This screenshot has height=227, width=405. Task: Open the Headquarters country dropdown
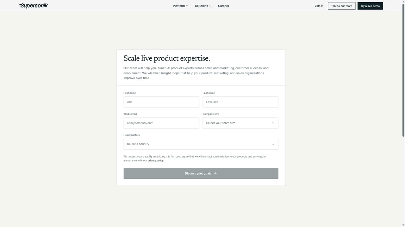(201, 144)
